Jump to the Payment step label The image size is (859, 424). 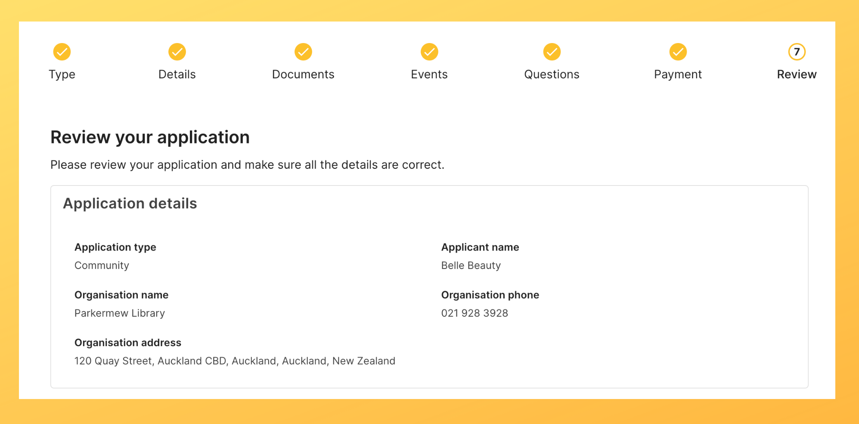coord(678,74)
